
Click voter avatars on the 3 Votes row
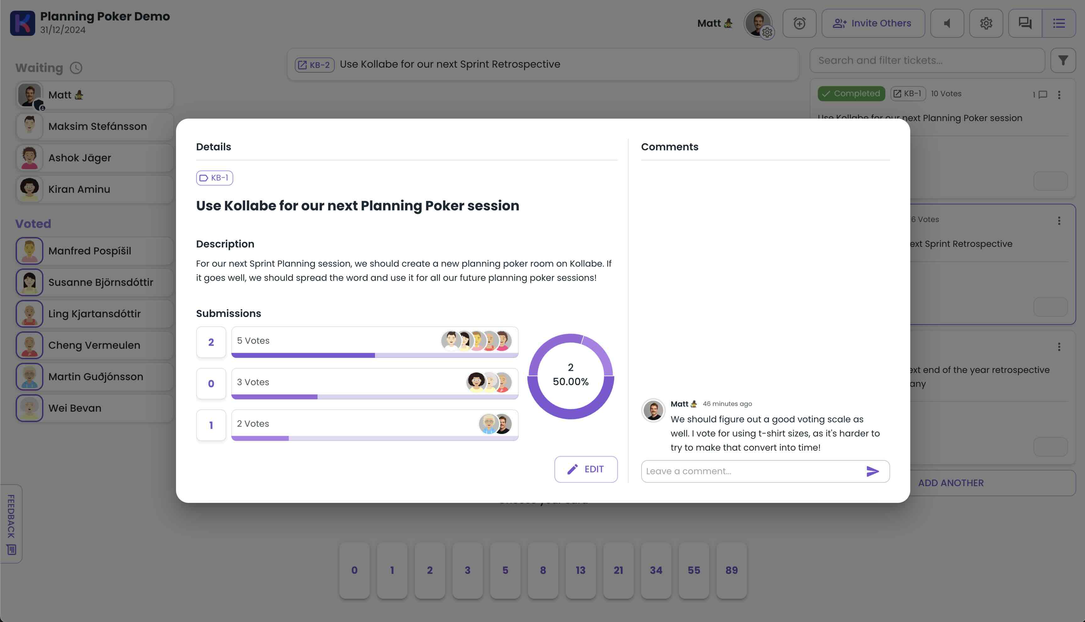point(489,382)
